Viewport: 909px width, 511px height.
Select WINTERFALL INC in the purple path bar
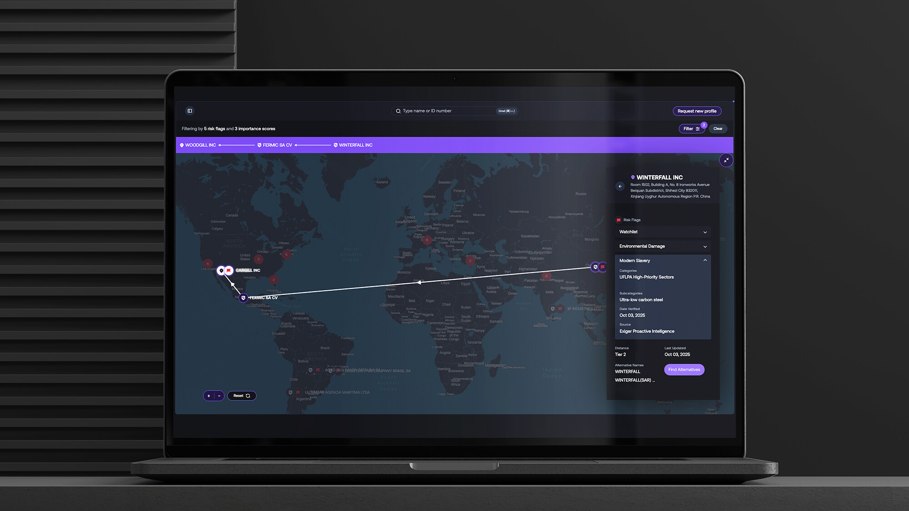click(355, 145)
